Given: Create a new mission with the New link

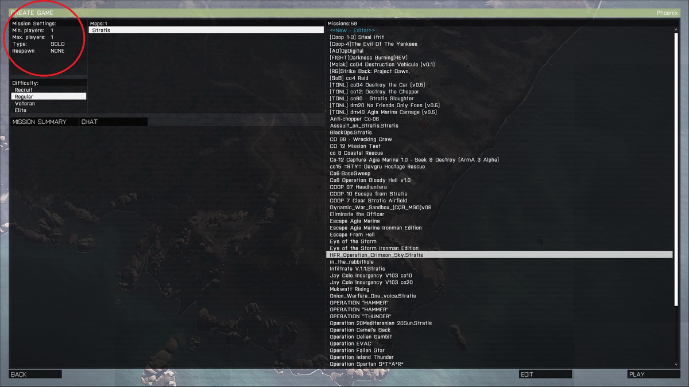Looking at the screenshot, I should [x=342, y=30].
